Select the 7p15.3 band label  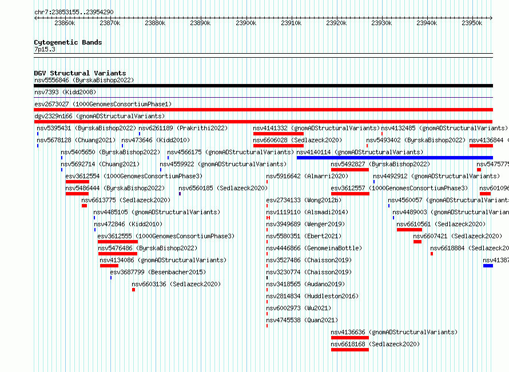[45, 49]
